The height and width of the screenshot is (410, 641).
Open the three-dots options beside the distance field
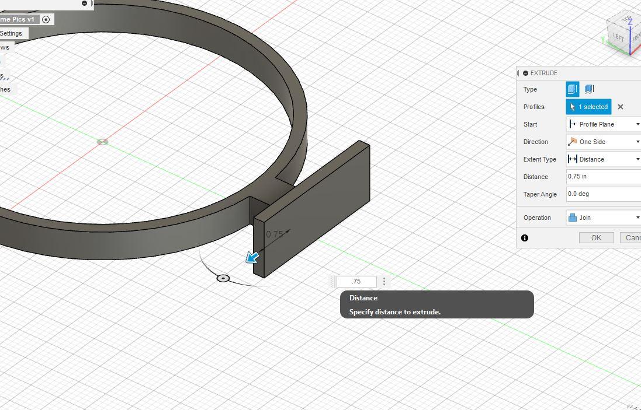click(384, 281)
